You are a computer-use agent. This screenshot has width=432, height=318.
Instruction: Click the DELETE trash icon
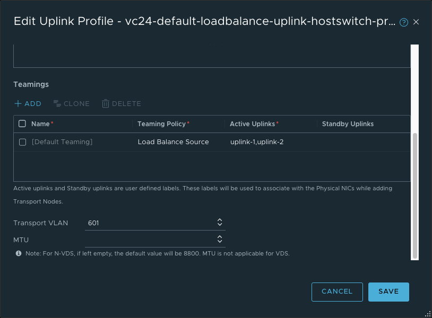click(x=106, y=104)
